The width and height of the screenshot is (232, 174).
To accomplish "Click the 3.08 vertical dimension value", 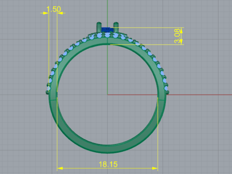I will 177,36.
